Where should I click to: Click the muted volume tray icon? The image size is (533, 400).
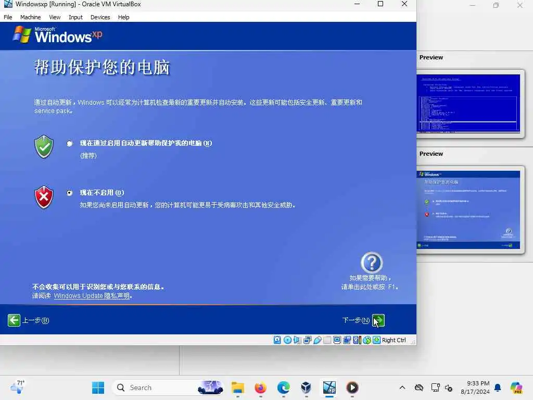coord(449,387)
